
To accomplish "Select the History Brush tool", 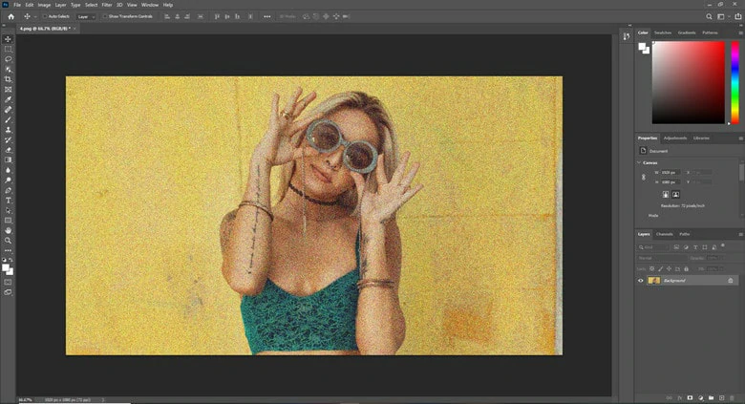I will point(8,139).
